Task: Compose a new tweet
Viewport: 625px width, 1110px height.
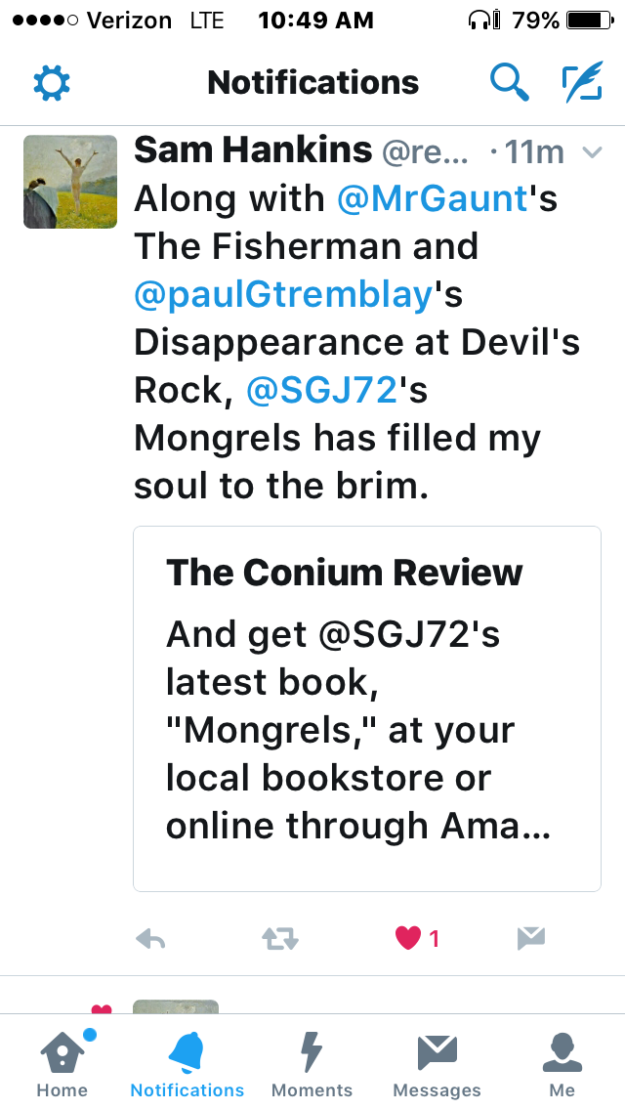Action: pyautogui.click(x=582, y=83)
